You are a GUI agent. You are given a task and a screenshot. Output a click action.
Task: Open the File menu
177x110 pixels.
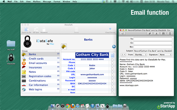coord(16,1)
